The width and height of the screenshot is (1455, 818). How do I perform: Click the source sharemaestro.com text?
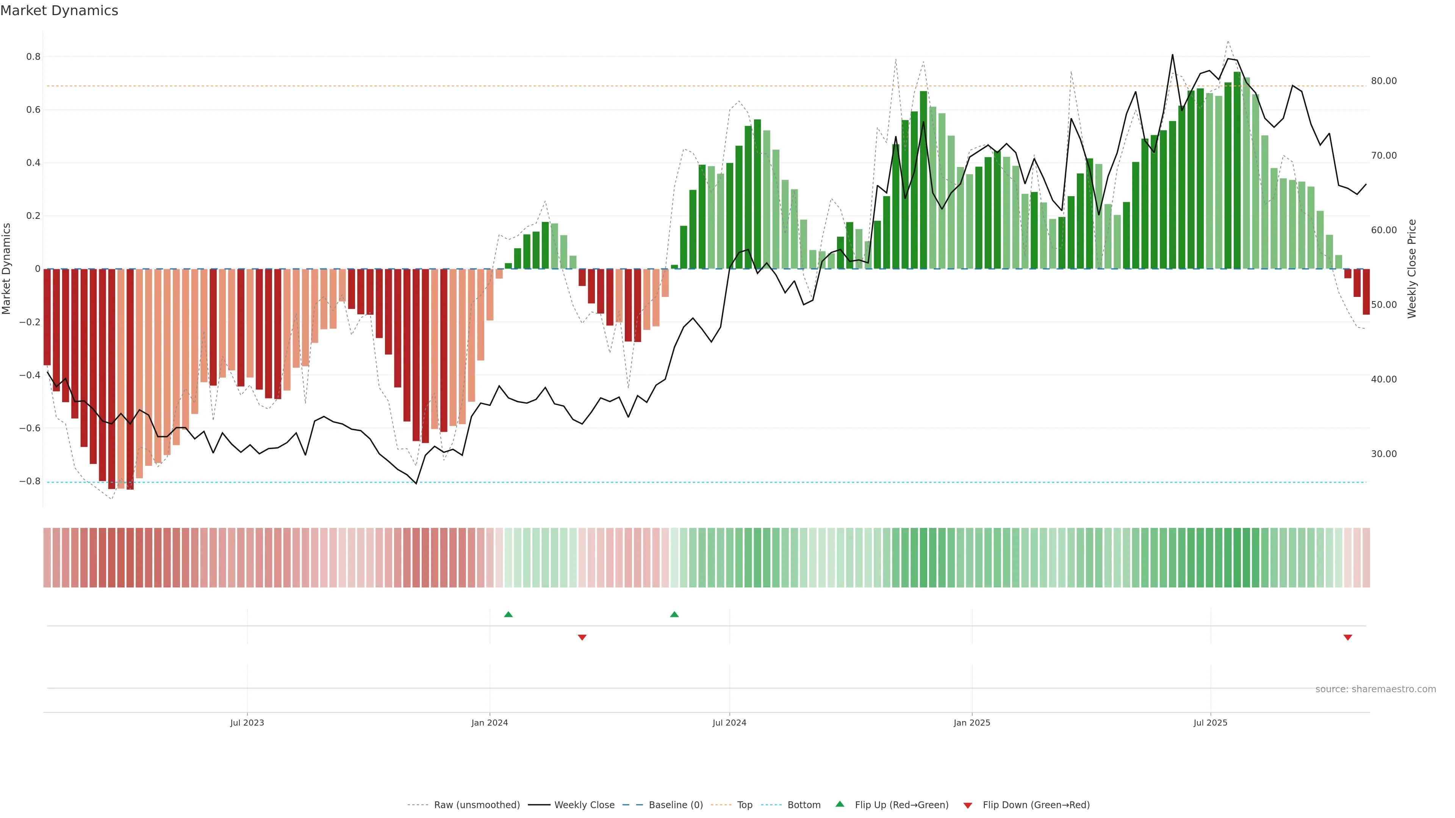1375,689
